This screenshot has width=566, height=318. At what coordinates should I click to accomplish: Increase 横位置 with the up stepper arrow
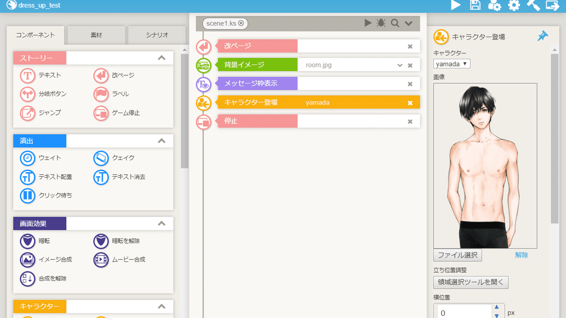[496, 307]
